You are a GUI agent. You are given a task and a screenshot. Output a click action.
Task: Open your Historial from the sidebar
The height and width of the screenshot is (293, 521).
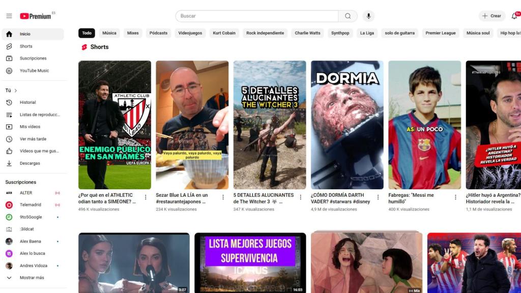pyautogui.click(x=26, y=102)
